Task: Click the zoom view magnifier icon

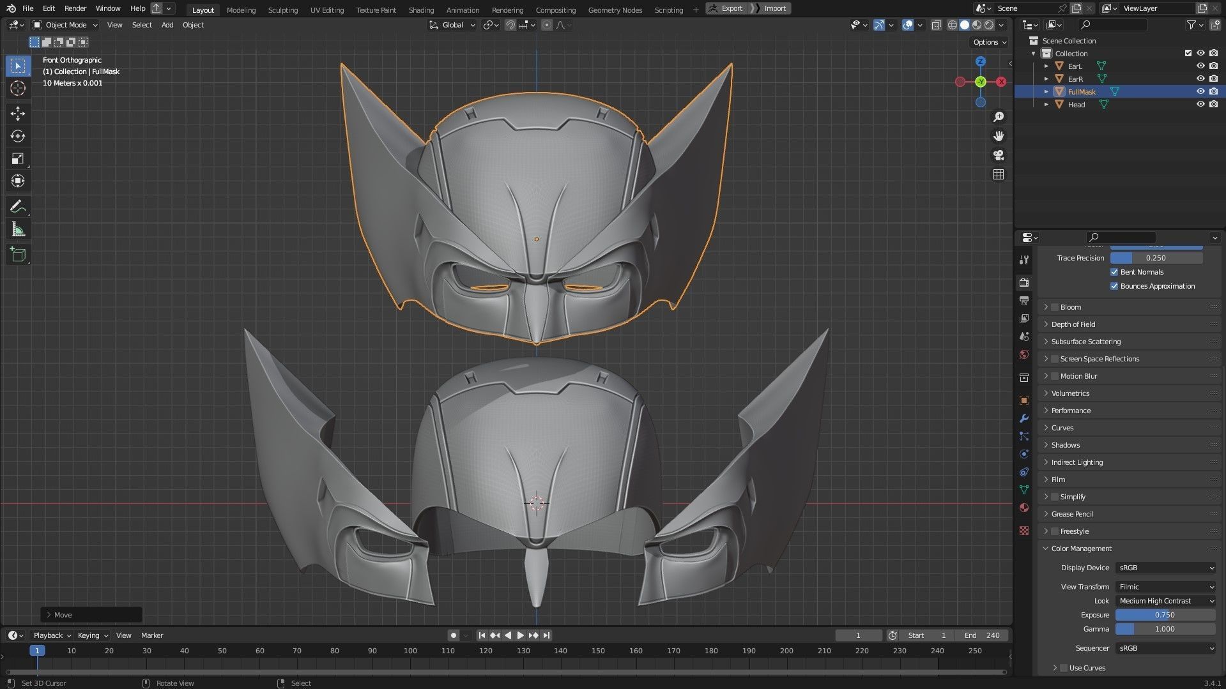Action: [999, 117]
